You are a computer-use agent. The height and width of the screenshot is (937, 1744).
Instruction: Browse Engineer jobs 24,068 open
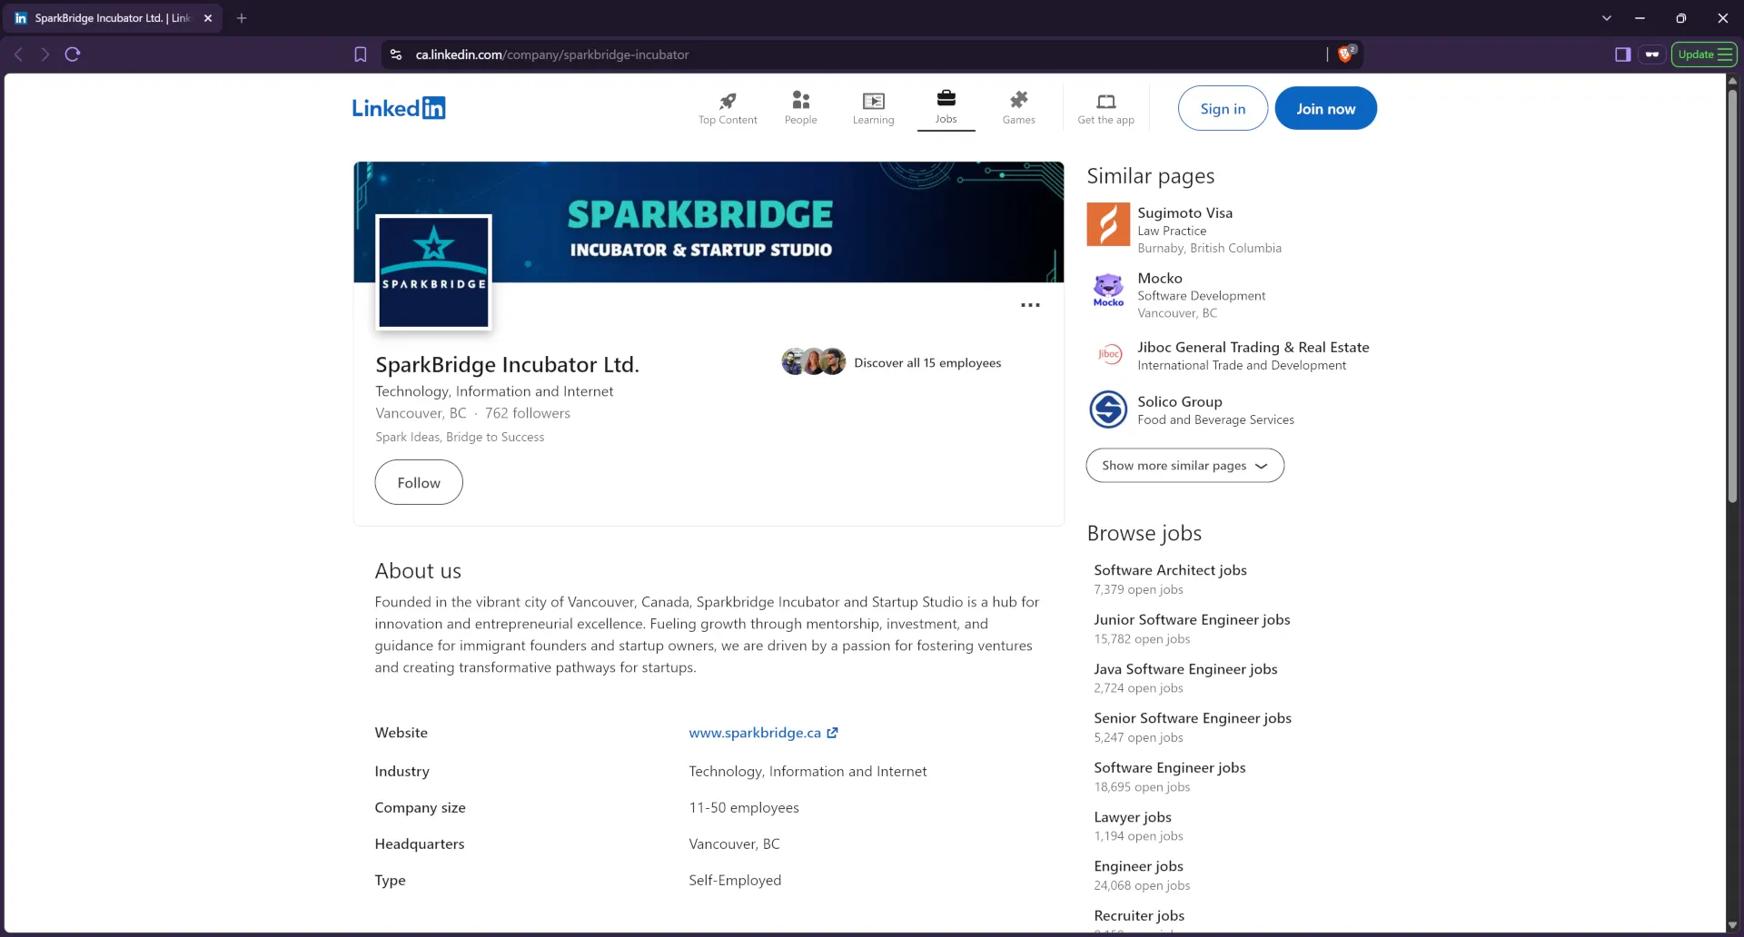(x=1138, y=866)
